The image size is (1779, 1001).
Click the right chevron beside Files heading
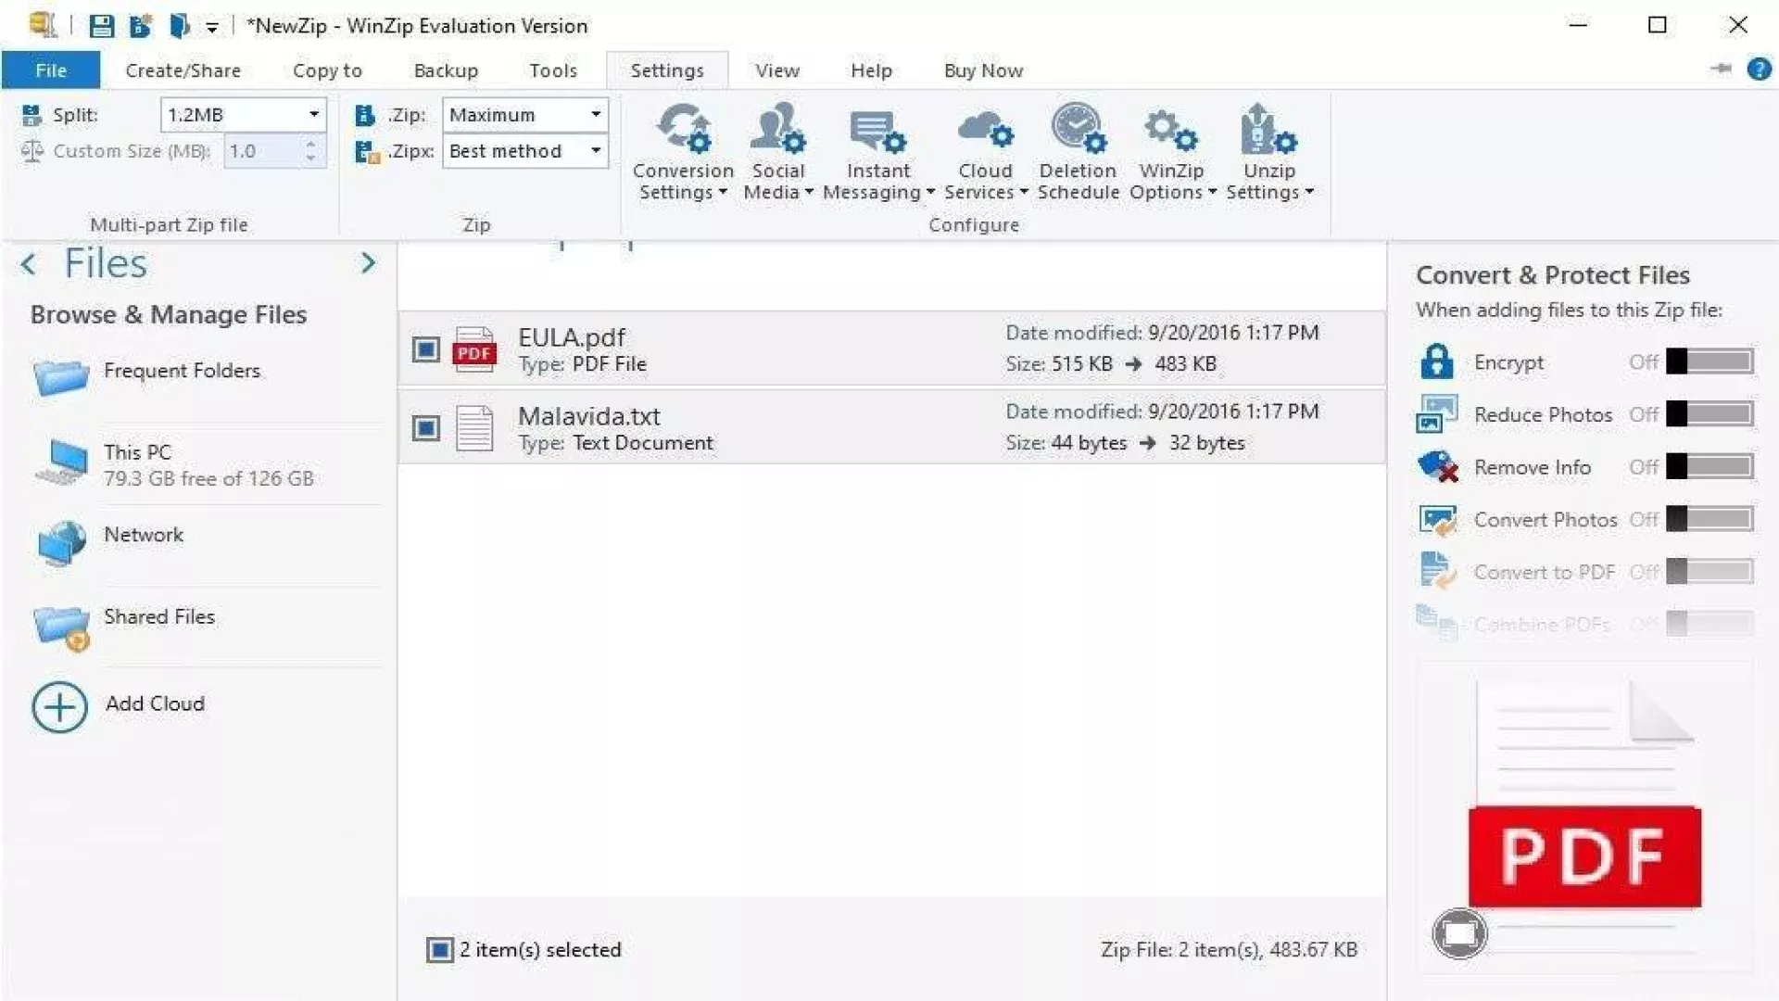(368, 263)
